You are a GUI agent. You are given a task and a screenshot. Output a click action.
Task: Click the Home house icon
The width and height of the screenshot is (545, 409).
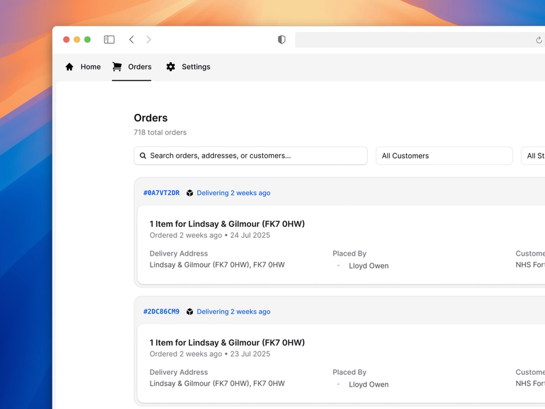(x=69, y=67)
